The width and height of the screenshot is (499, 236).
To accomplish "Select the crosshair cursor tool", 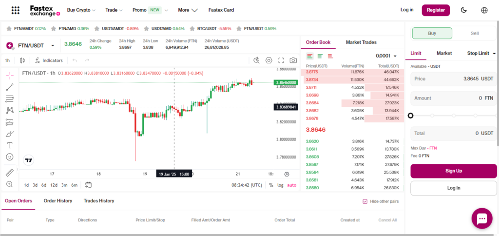I will pyautogui.click(x=10, y=76).
